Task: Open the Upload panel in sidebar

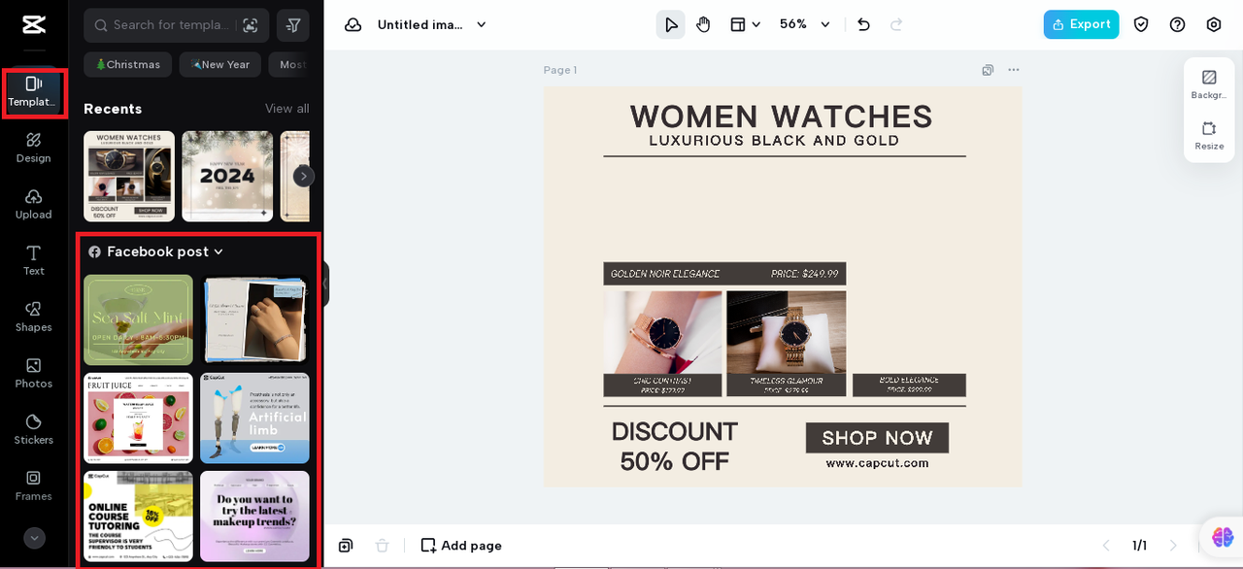Action: (34, 204)
